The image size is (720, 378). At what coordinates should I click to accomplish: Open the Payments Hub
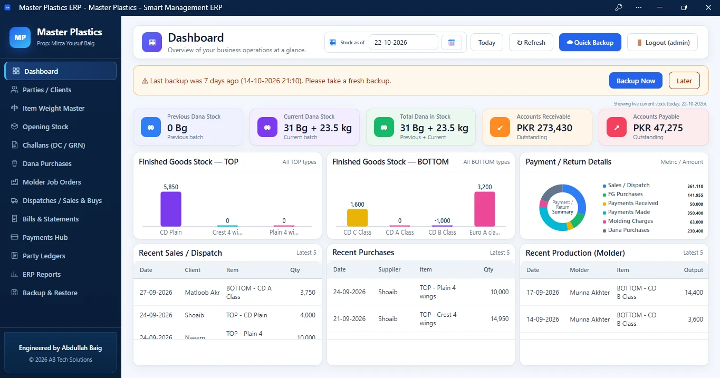click(60, 237)
